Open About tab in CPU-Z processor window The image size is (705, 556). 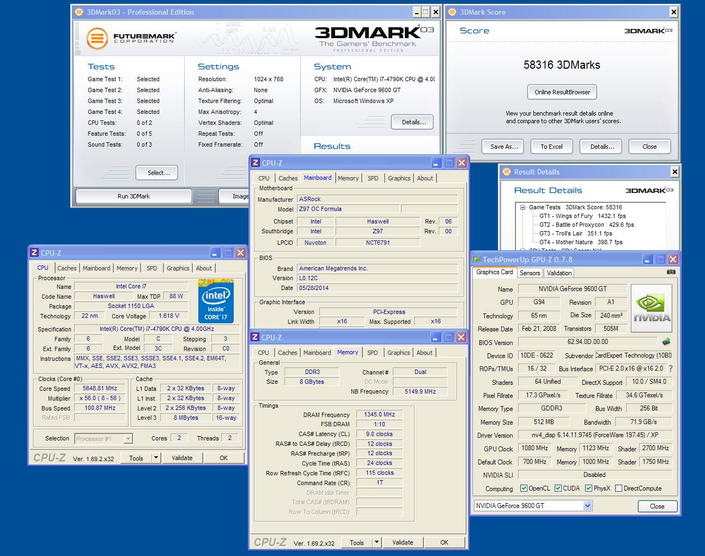[204, 268]
